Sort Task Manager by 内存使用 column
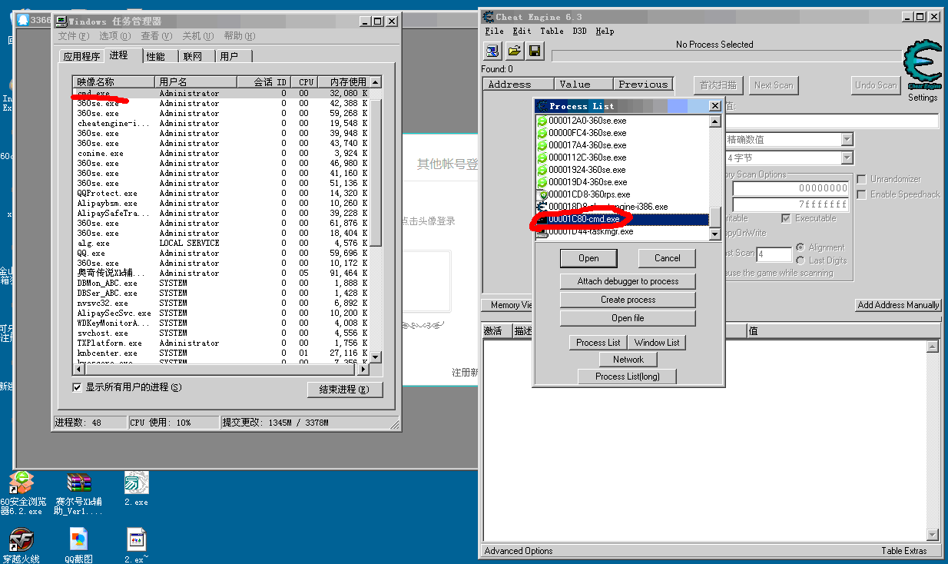This screenshot has height=564, width=948. click(x=343, y=81)
